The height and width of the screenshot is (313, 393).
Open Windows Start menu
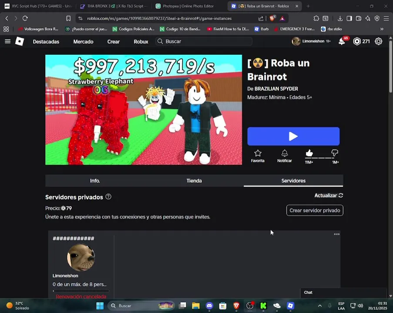tap(100, 306)
